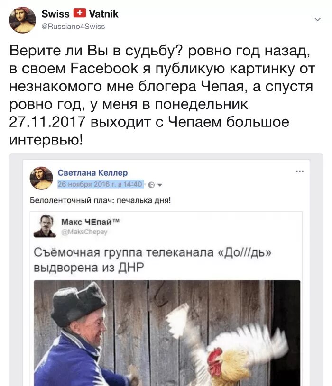This screenshot has width=332, height=386.
Task: Open the Светлана Келлер name link
Action: [x=92, y=172]
